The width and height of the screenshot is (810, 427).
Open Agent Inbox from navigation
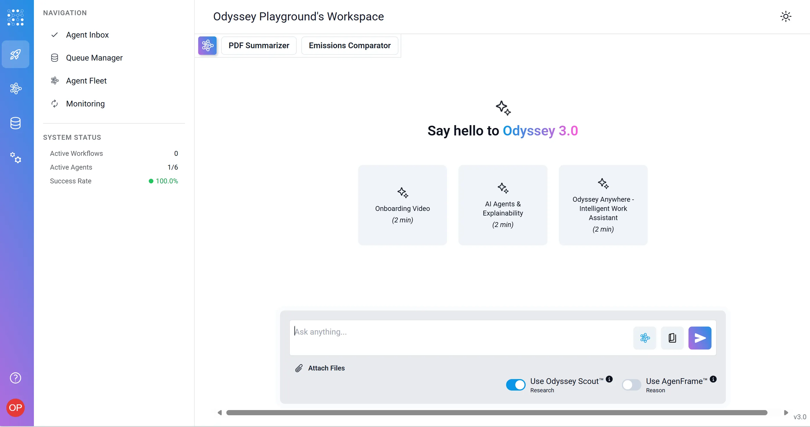[87, 35]
